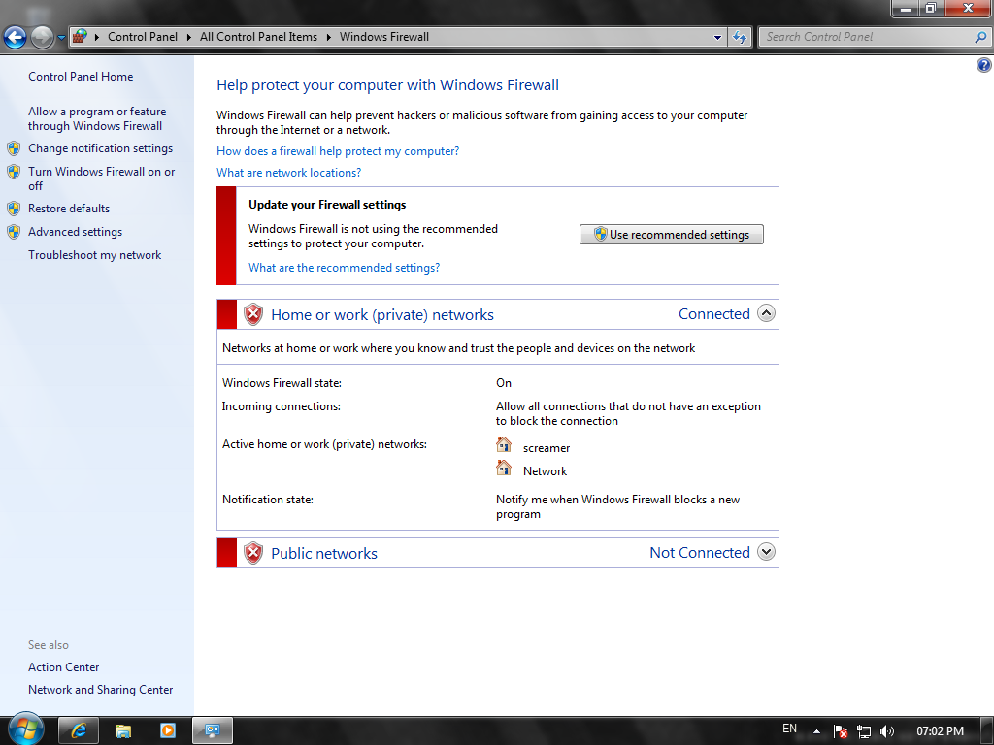Viewport: 994px width, 745px height.
Task: Select Control Panel in the breadcrumb
Action: pos(143,37)
